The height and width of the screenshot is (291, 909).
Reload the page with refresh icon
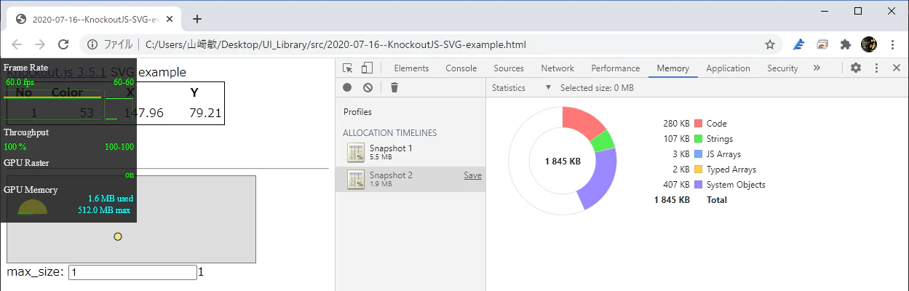pyautogui.click(x=63, y=44)
